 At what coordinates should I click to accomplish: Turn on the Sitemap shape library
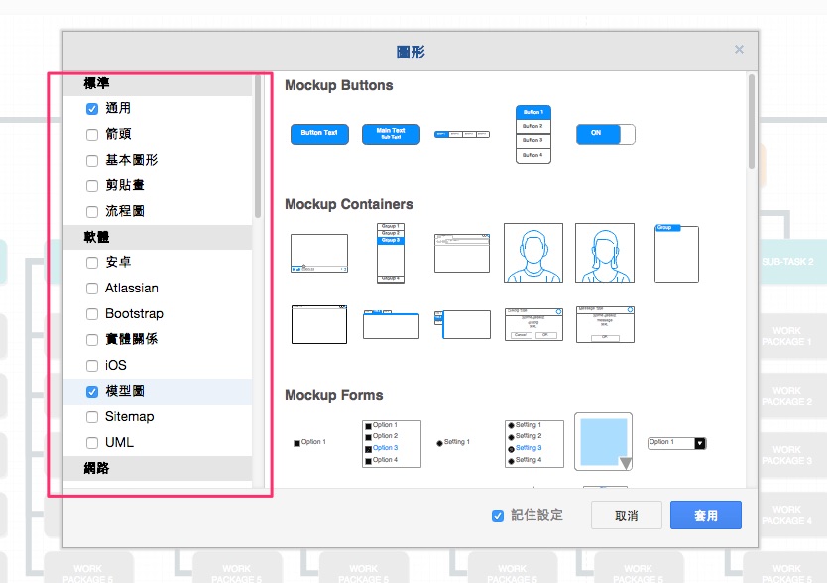pyautogui.click(x=92, y=417)
